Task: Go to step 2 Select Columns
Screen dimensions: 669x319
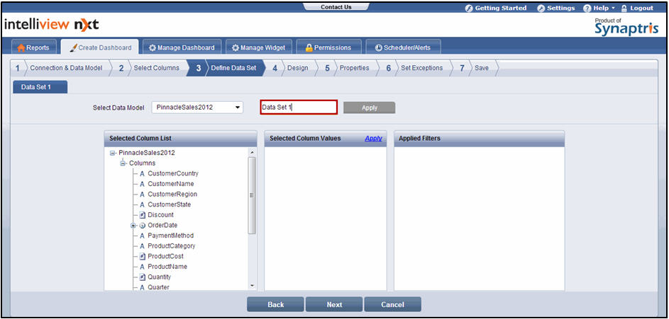Action: [x=150, y=68]
